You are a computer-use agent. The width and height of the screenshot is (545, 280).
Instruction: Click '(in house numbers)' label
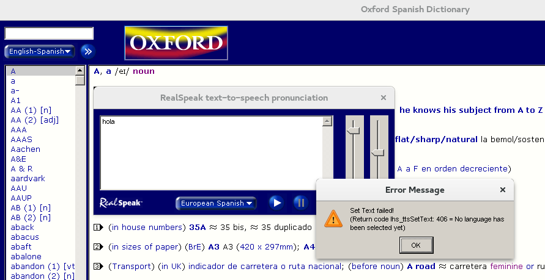tap(146, 228)
